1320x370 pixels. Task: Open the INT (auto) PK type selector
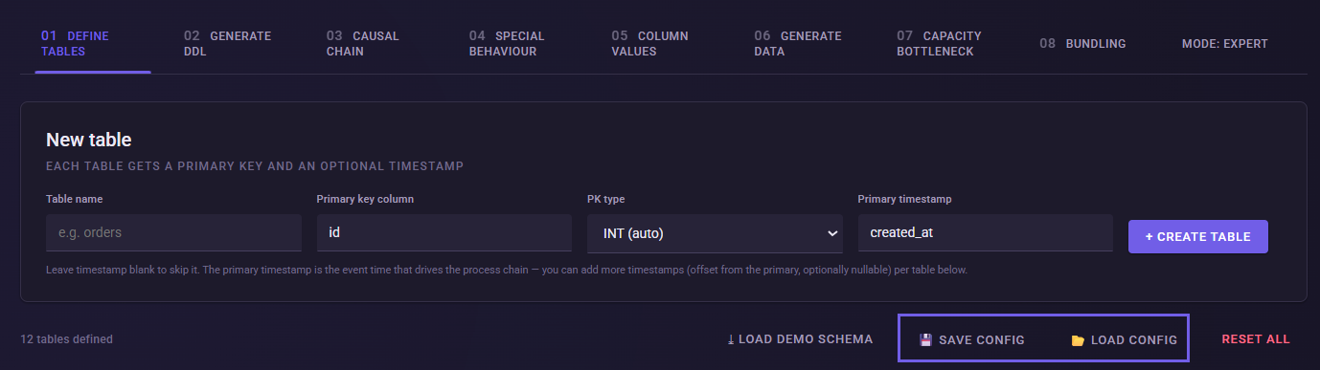(715, 233)
